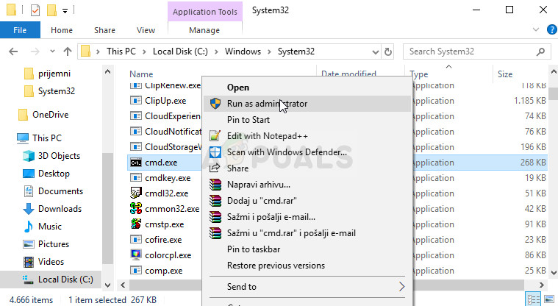Select the 3D Objects folder icon

pos(29,156)
